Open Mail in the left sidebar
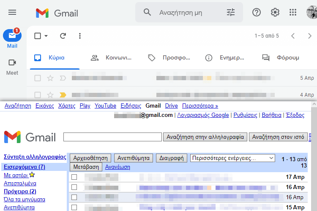Screen dimensions: 317x211 12,38
